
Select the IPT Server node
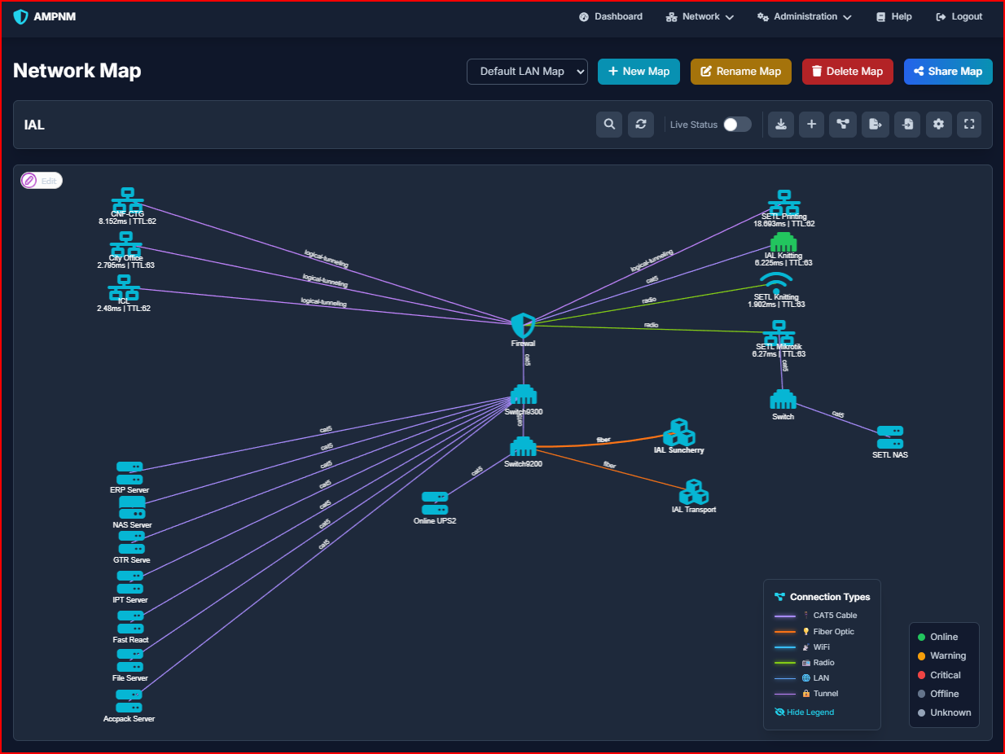(129, 582)
